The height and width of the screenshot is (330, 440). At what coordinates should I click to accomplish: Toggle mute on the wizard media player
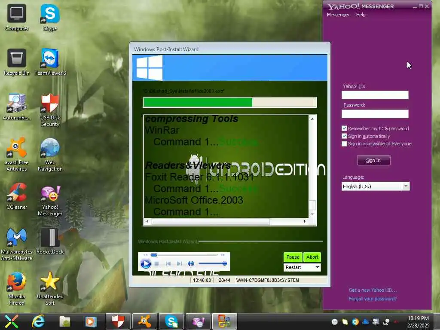coord(191,263)
